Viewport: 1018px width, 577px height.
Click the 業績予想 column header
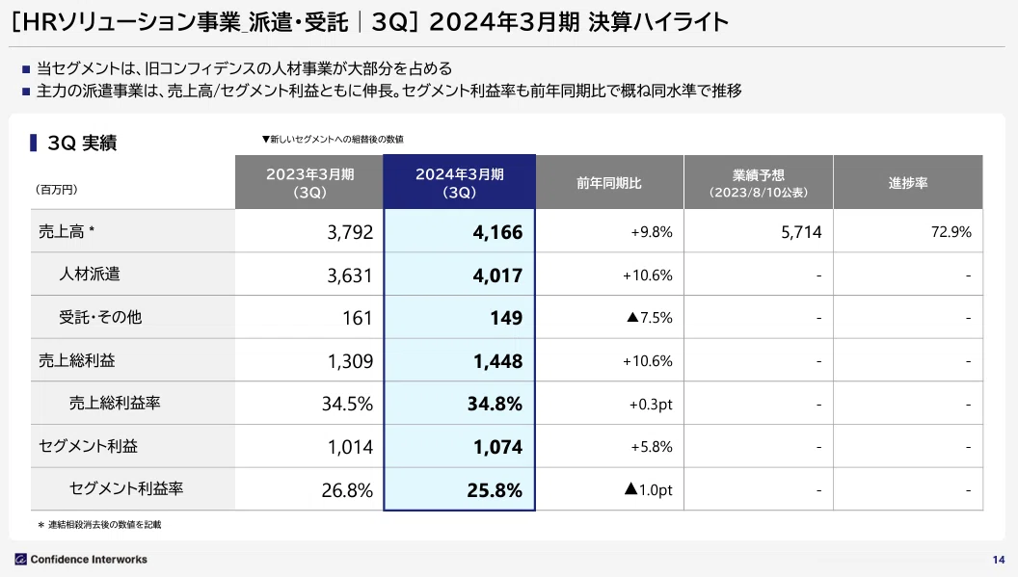pos(759,182)
